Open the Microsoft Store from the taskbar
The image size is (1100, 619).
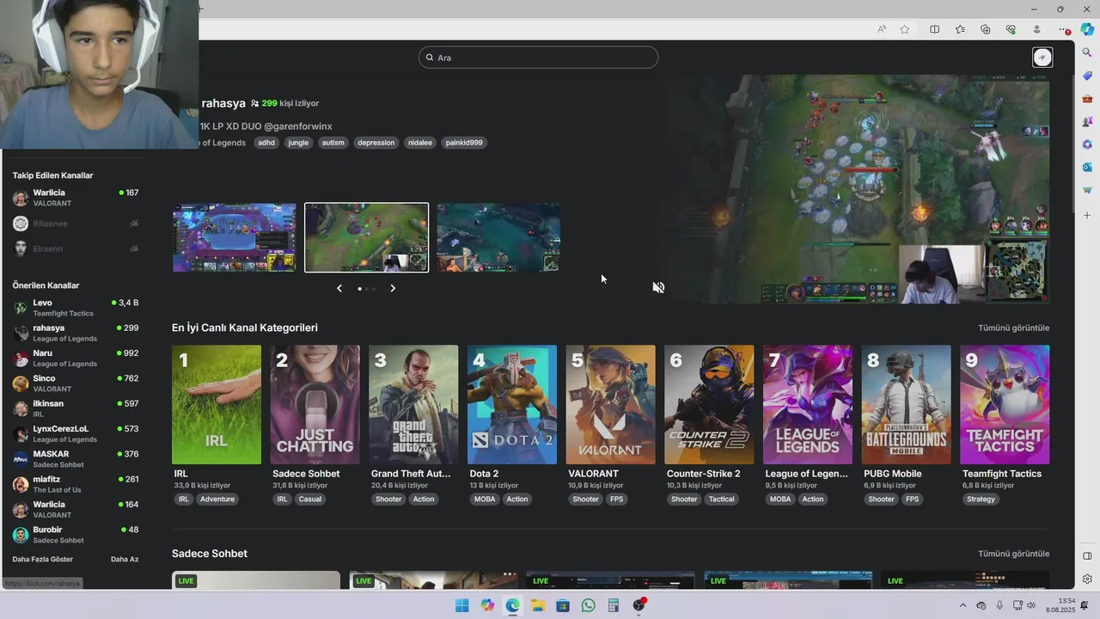563,605
